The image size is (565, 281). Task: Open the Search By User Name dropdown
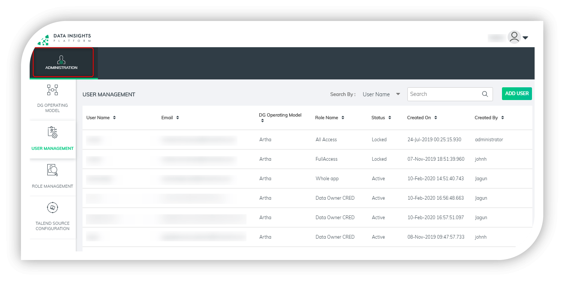(x=382, y=94)
